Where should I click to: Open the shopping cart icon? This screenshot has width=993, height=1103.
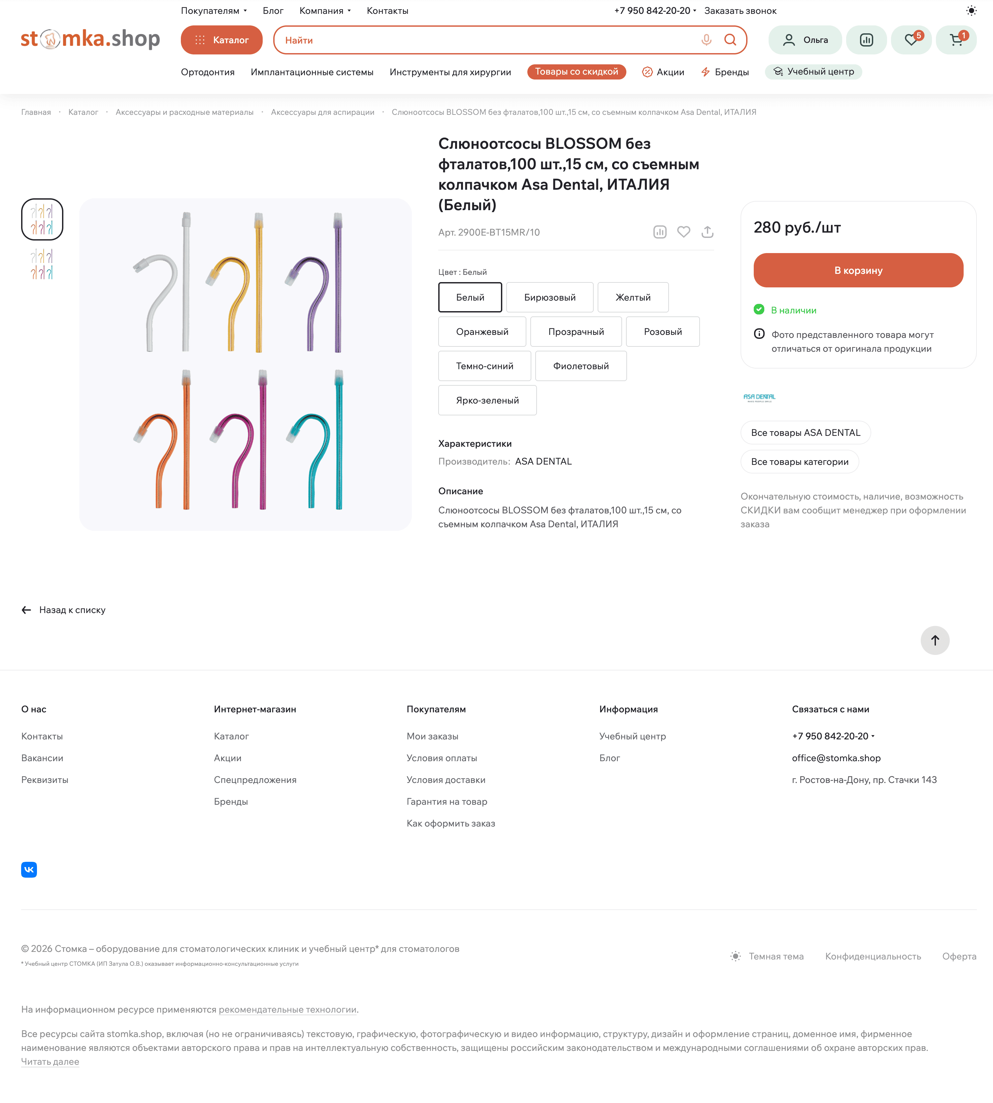(956, 40)
